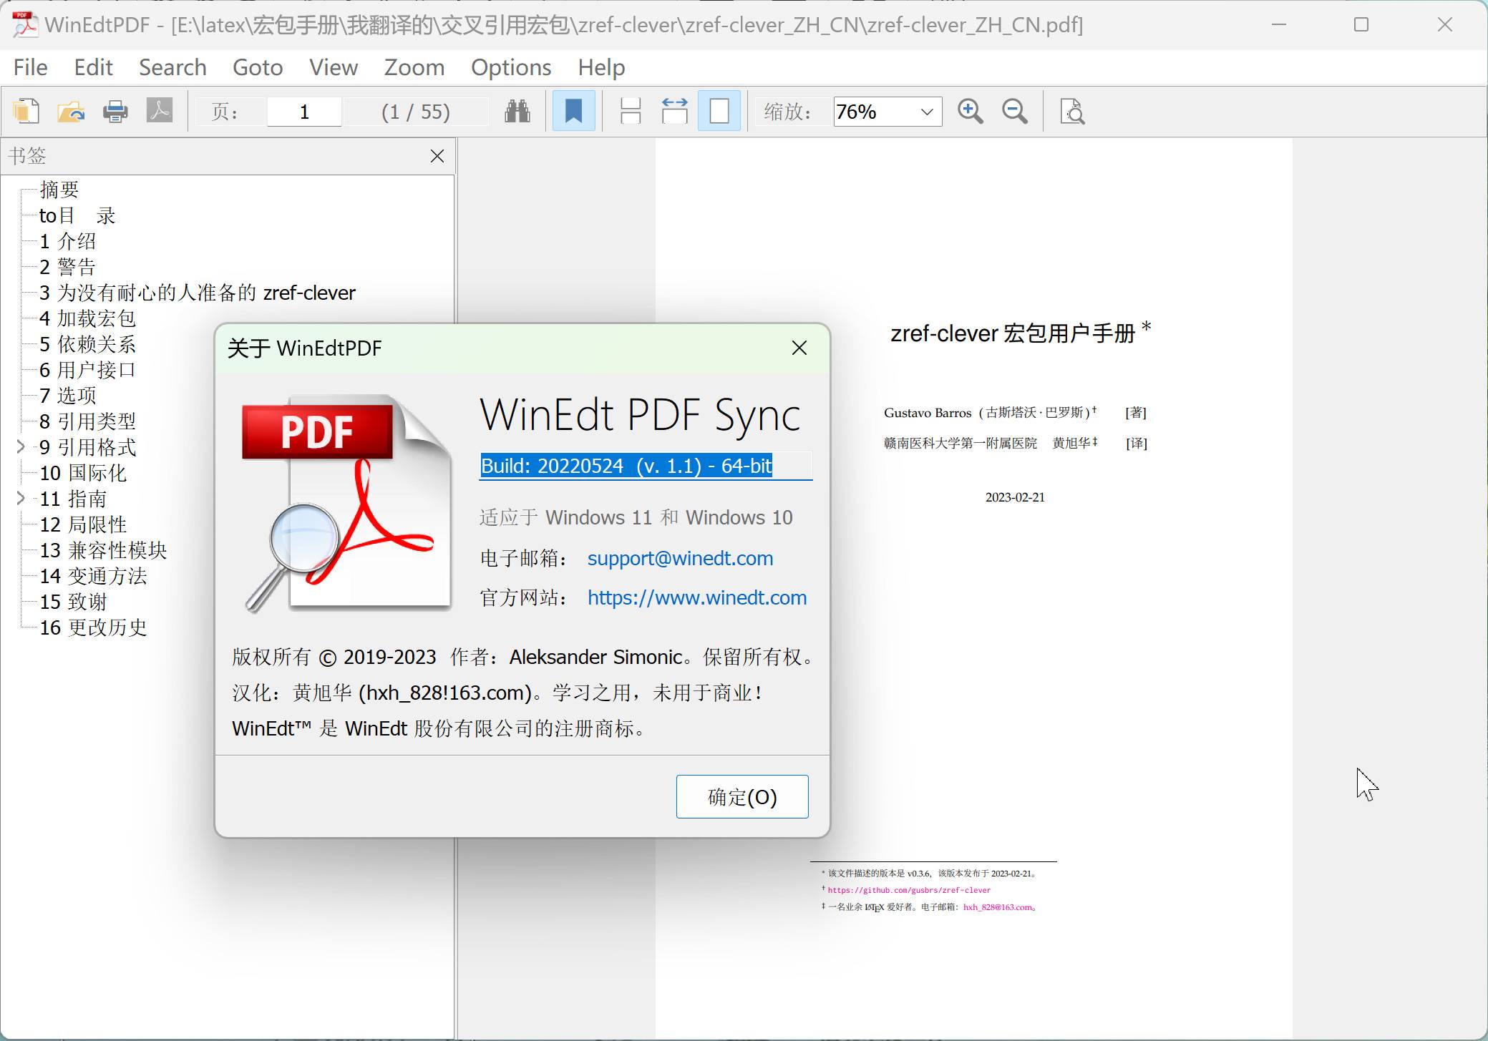
Task: Select continuous page layout icon
Action: (x=631, y=112)
